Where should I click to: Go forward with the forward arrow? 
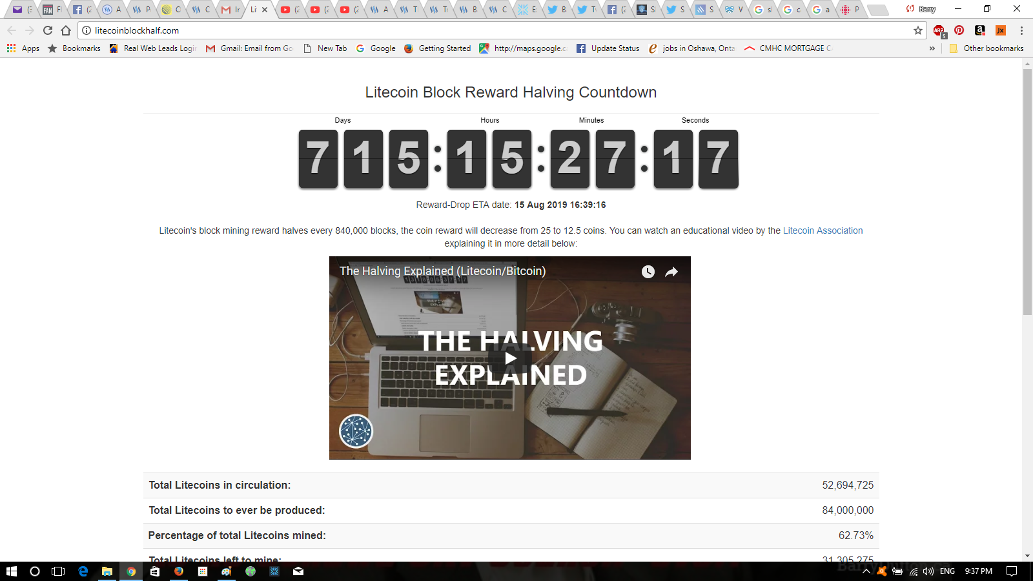(30, 30)
